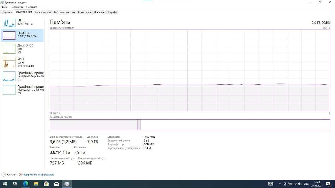Switch to Банк програм tab
Screen dimensions: 335x188
(43, 12)
